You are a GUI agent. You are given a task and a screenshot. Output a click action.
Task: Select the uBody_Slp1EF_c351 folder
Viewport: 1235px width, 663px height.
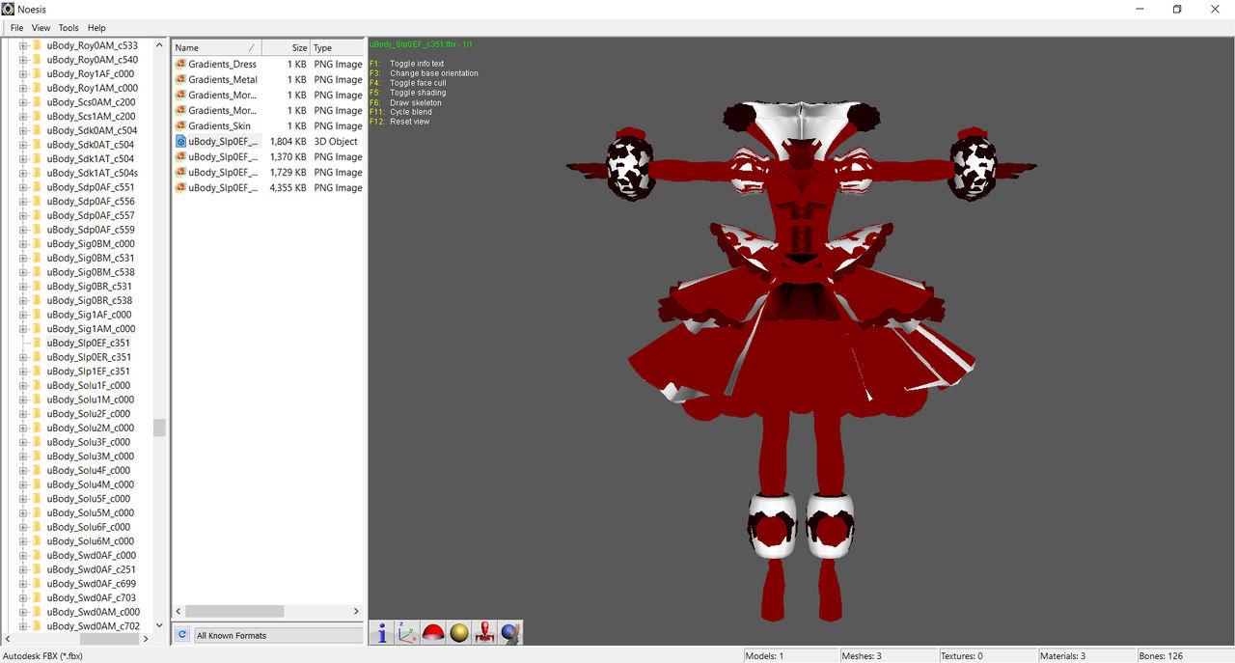(x=88, y=371)
